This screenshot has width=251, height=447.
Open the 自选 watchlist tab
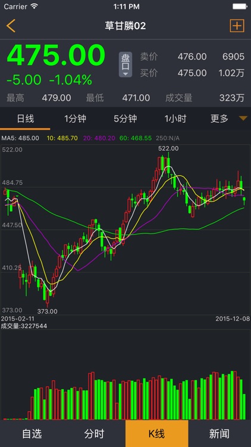click(32, 434)
